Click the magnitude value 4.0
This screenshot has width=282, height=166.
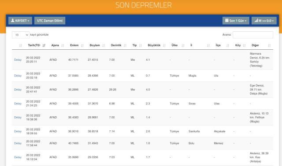point(148,90)
